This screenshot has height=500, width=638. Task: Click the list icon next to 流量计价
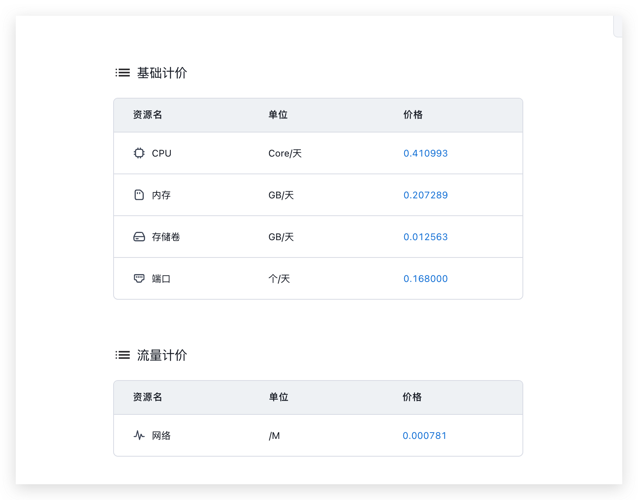pos(123,355)
